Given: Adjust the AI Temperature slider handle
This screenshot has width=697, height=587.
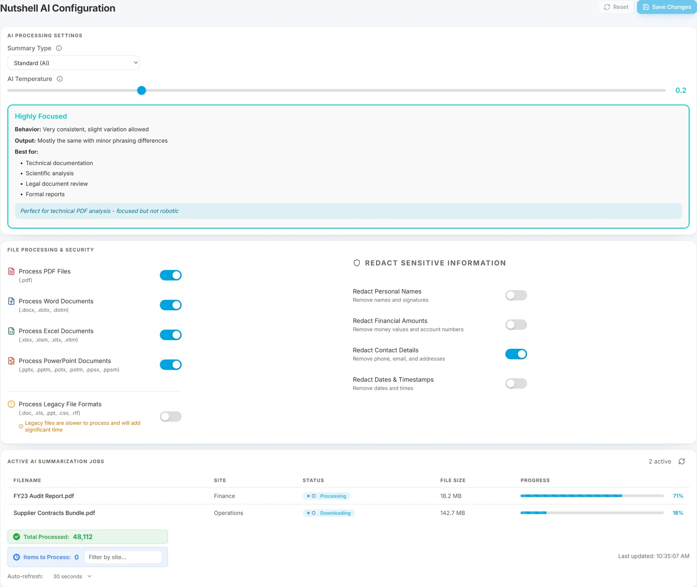Looking at the screenshot, I should point(142,91).
